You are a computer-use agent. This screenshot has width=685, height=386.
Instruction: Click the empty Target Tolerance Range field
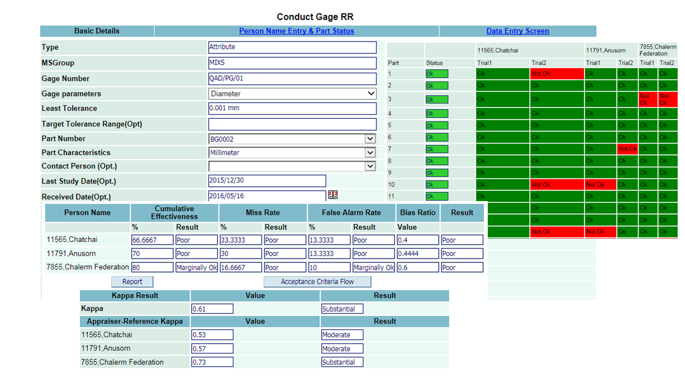(292, 124)
